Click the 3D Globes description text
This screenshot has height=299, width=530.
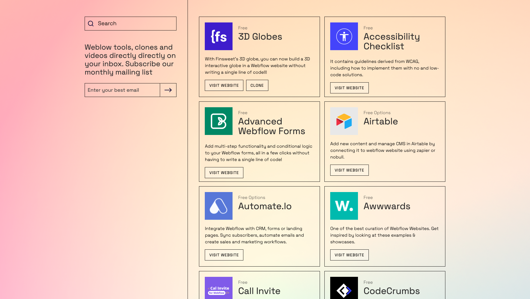click(257, 66)
